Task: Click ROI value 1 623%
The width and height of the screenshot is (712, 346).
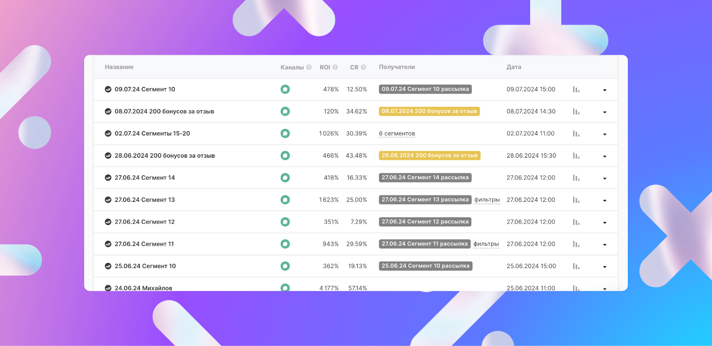Action: tap(329, 200)
